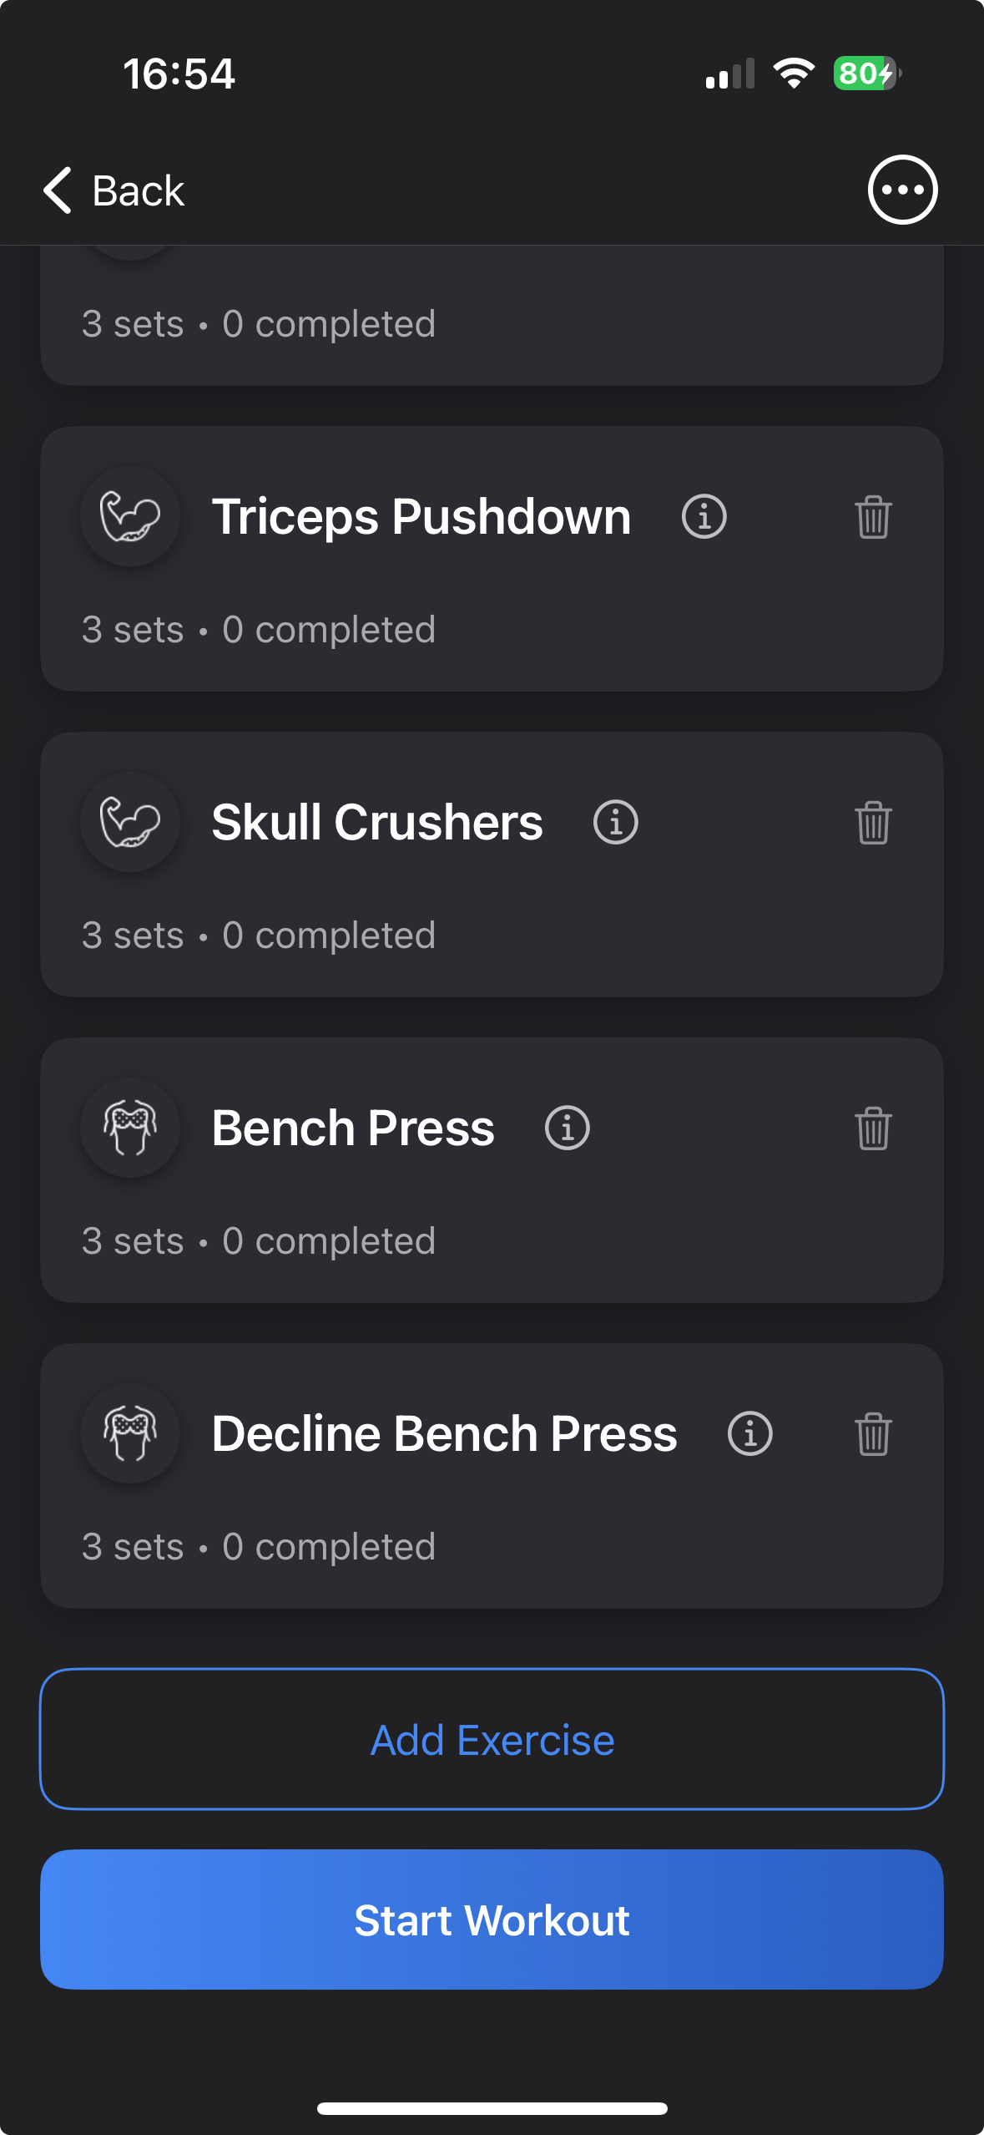Image resolution: width=984 pixels, height=2135 pixels.
Task: Tap Decline Bench Press sets summary
Action: tap(259, 1547)
